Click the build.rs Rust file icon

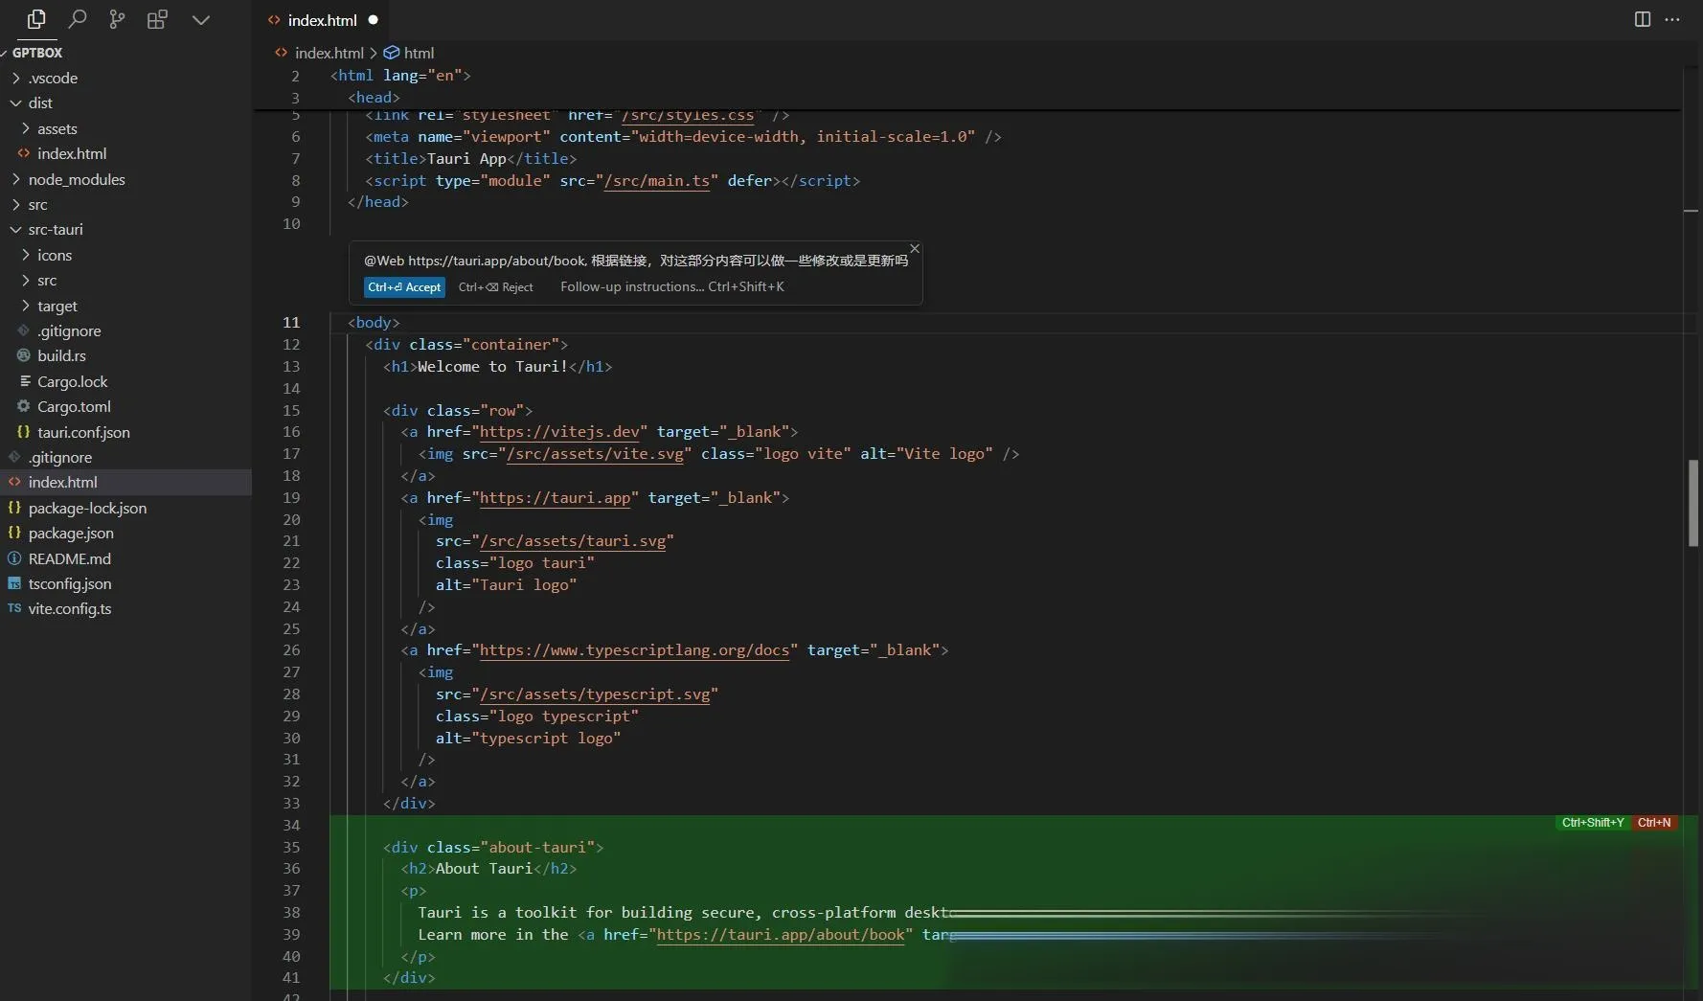(x=24, y=355)
